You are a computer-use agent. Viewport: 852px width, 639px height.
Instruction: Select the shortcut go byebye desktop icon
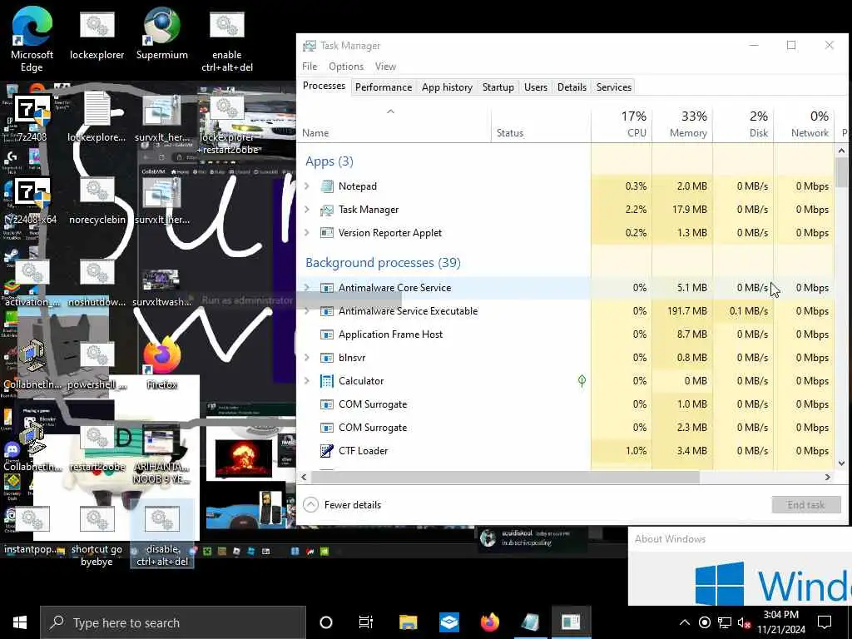97,535
